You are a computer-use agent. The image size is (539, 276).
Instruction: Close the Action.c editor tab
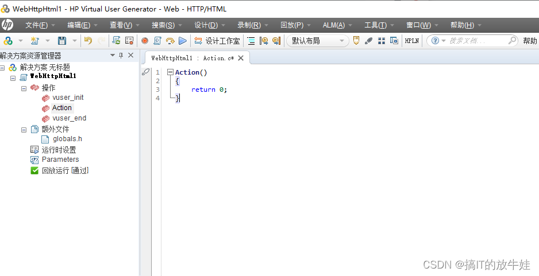241,58
